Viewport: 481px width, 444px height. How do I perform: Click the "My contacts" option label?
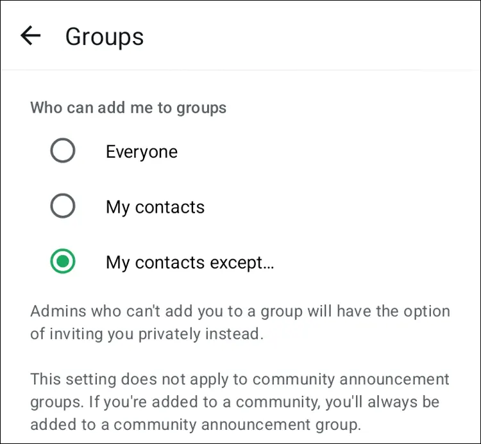155,207
